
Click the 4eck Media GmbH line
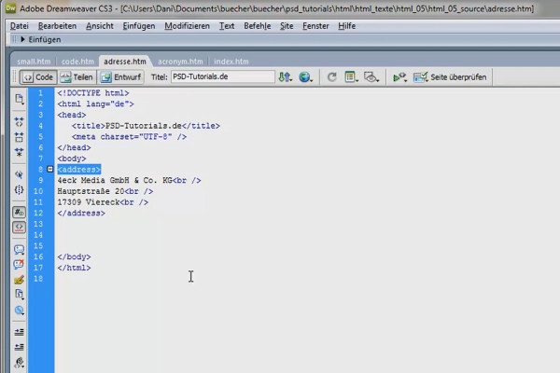129,180
